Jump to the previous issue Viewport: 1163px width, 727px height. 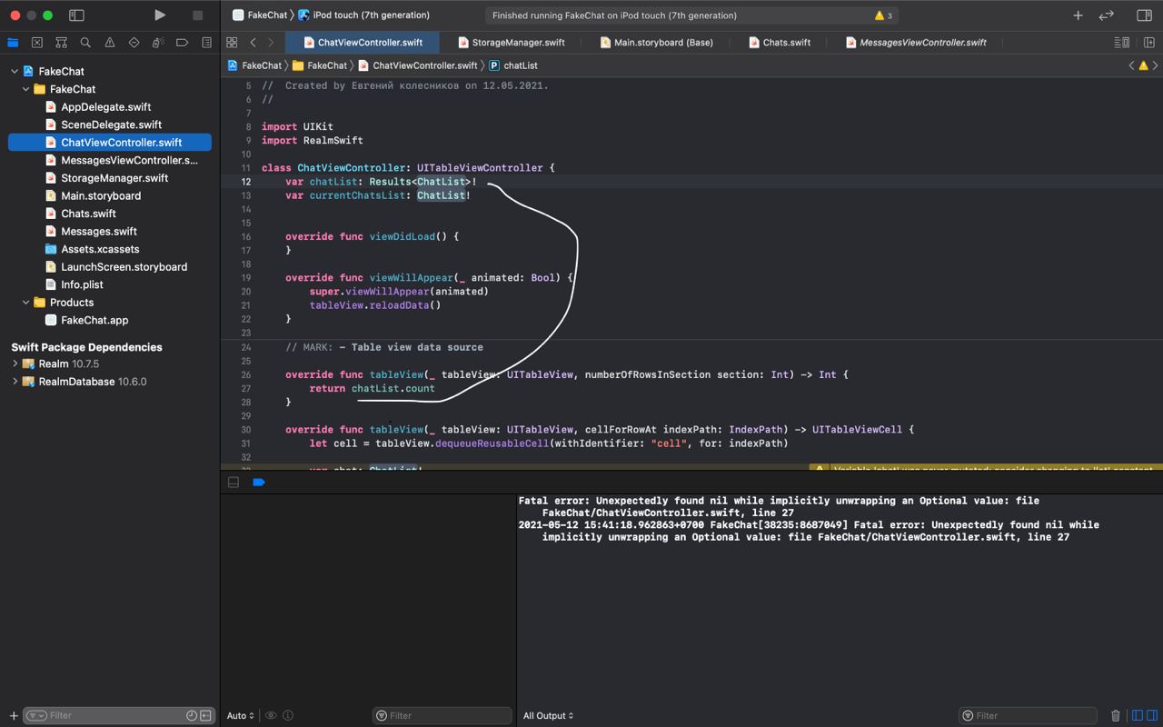[x=1131, y=65]
